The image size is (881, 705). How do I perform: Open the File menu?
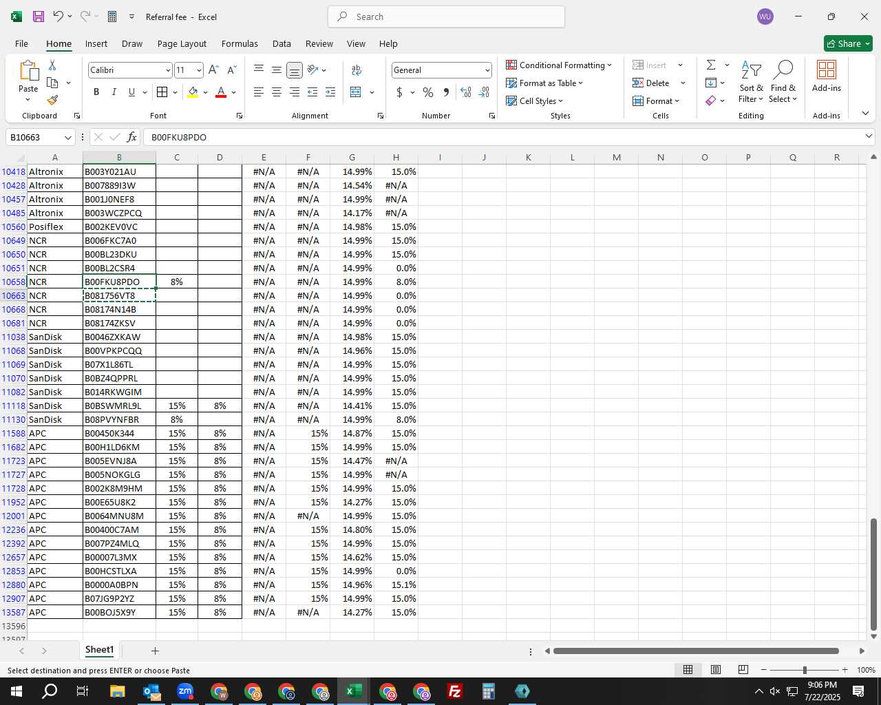21,43
